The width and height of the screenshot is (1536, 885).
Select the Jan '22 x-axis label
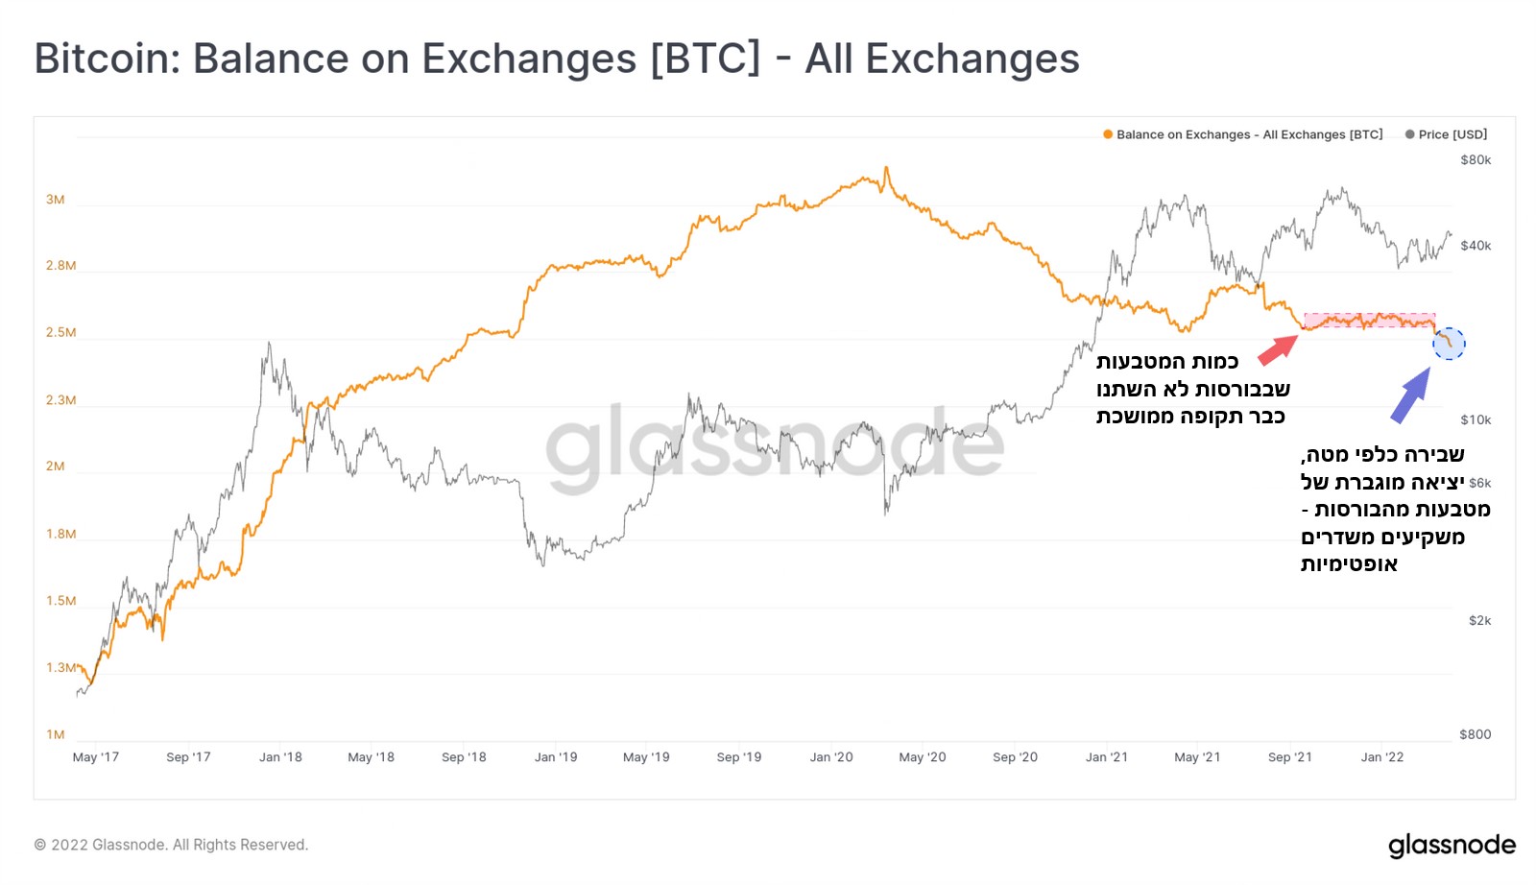[1382, 757]
